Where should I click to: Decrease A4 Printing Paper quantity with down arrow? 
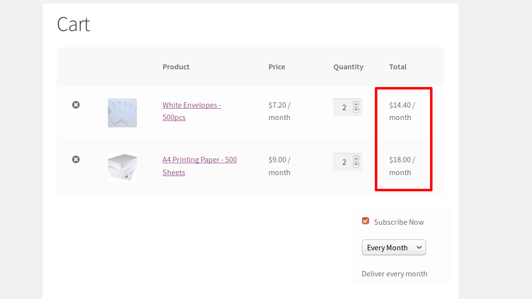(x=356, y=165)
